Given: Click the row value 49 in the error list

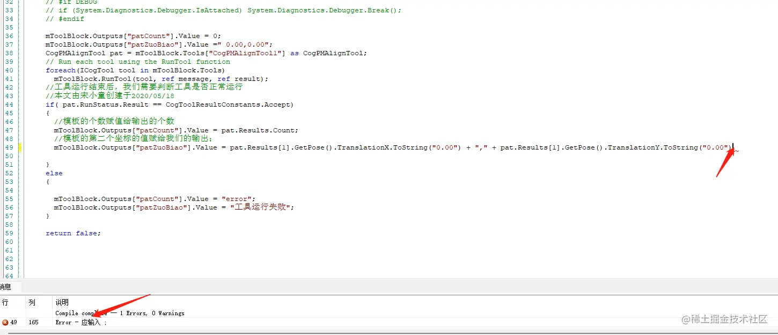Looking at the screenshot, I should [13, 322].
